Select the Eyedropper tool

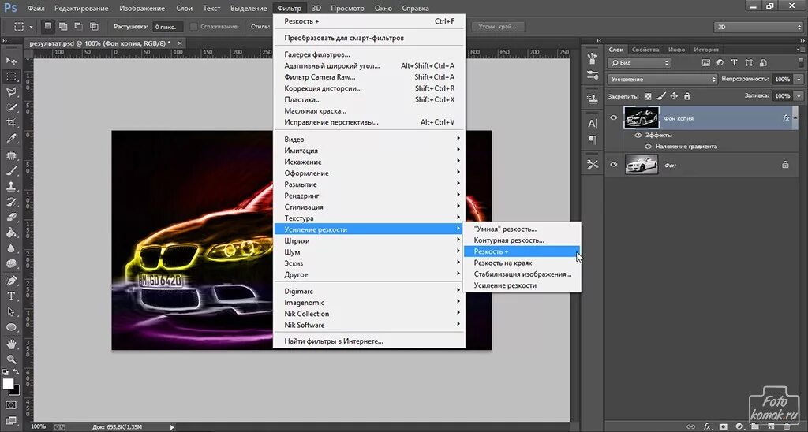11,139
